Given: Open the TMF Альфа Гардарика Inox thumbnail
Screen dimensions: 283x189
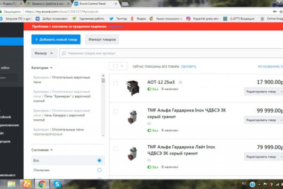Looking at the screenshot, I should pos(133,117).
